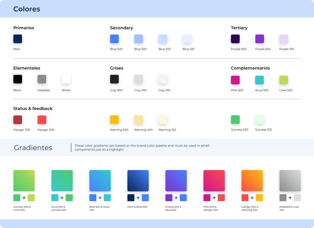This screenshot has width=314, height=228.
Task: Click the Disabled swatch under Elementales
Action: pyautogui.click(x=42, y=79)
